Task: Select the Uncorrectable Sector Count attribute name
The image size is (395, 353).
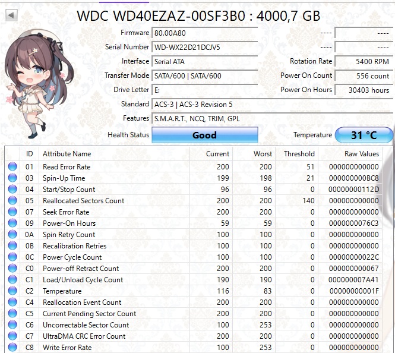Action: (x=86, y=325)
